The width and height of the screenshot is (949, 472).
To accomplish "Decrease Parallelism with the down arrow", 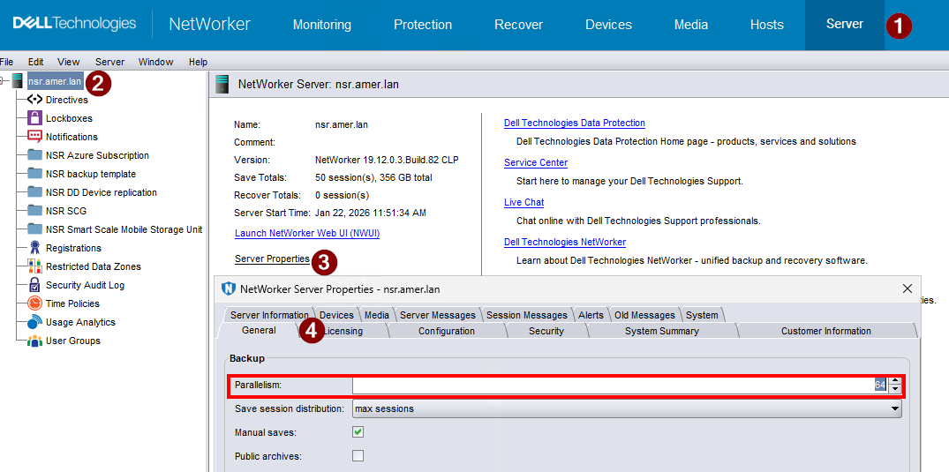I will [895, 389].
